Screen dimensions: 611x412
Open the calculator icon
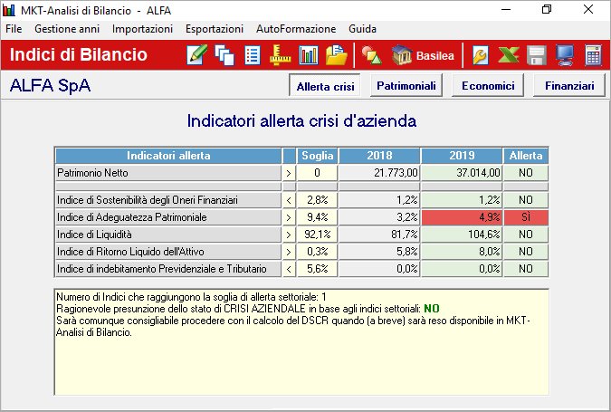tap(593, 55)
